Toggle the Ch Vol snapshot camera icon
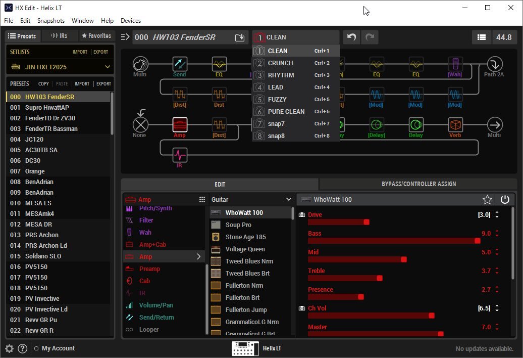 pos(302,308)
